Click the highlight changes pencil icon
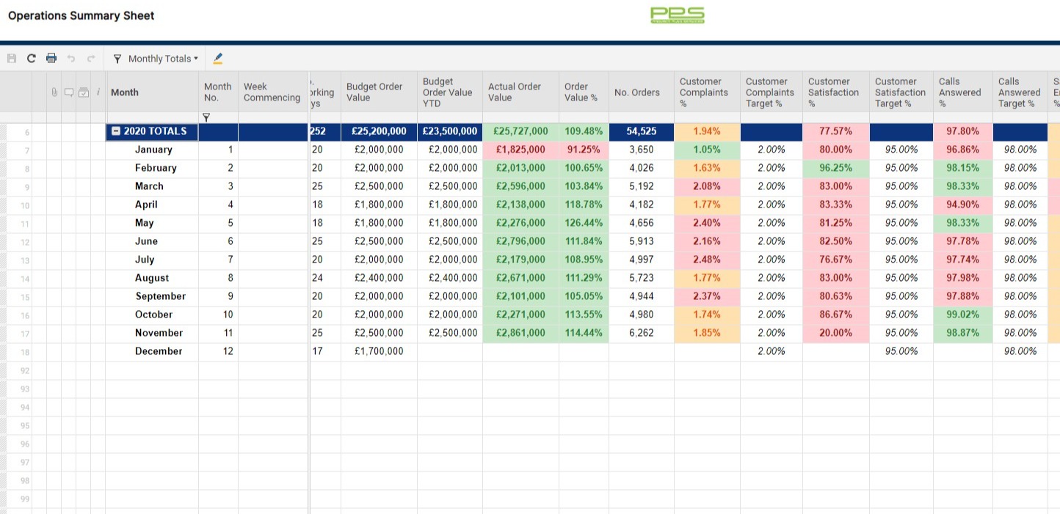This screenshot has height=514, width=1060. (x=217, y=59)
